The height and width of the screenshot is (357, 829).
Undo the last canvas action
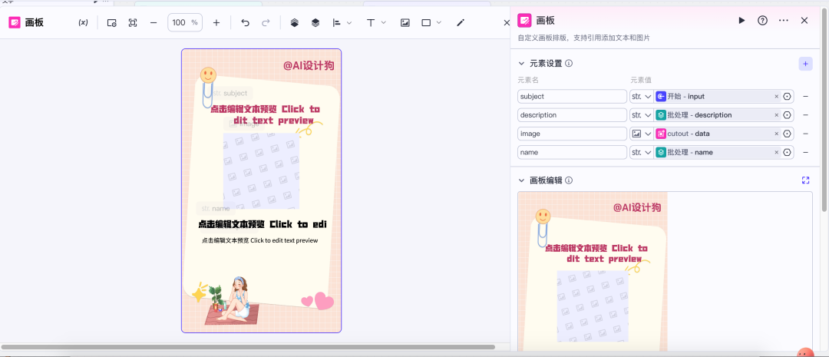246,23
